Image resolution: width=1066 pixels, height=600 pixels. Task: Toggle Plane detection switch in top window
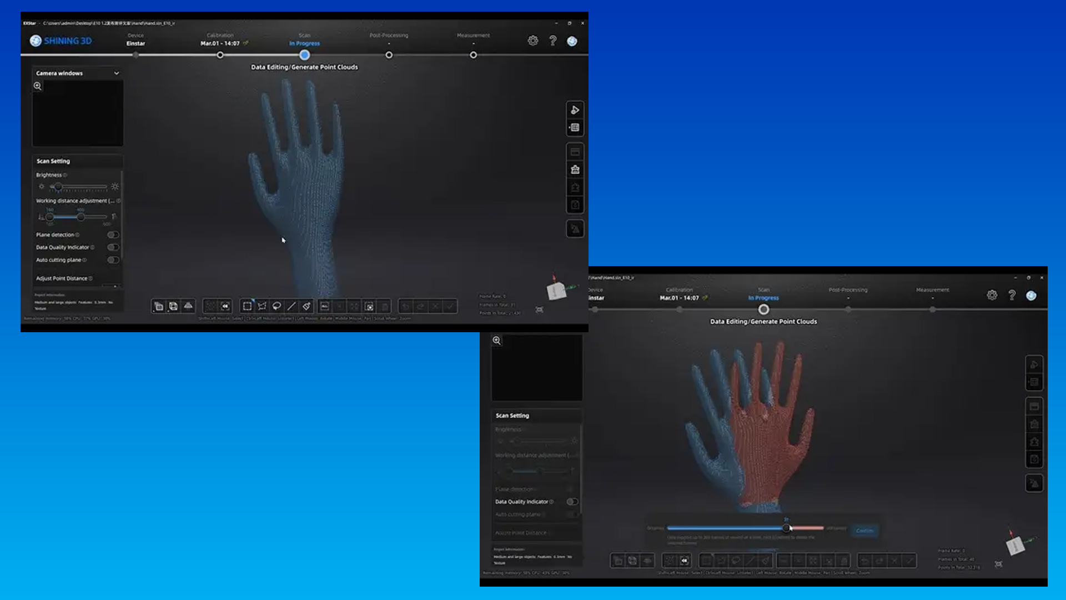[113, 235]
